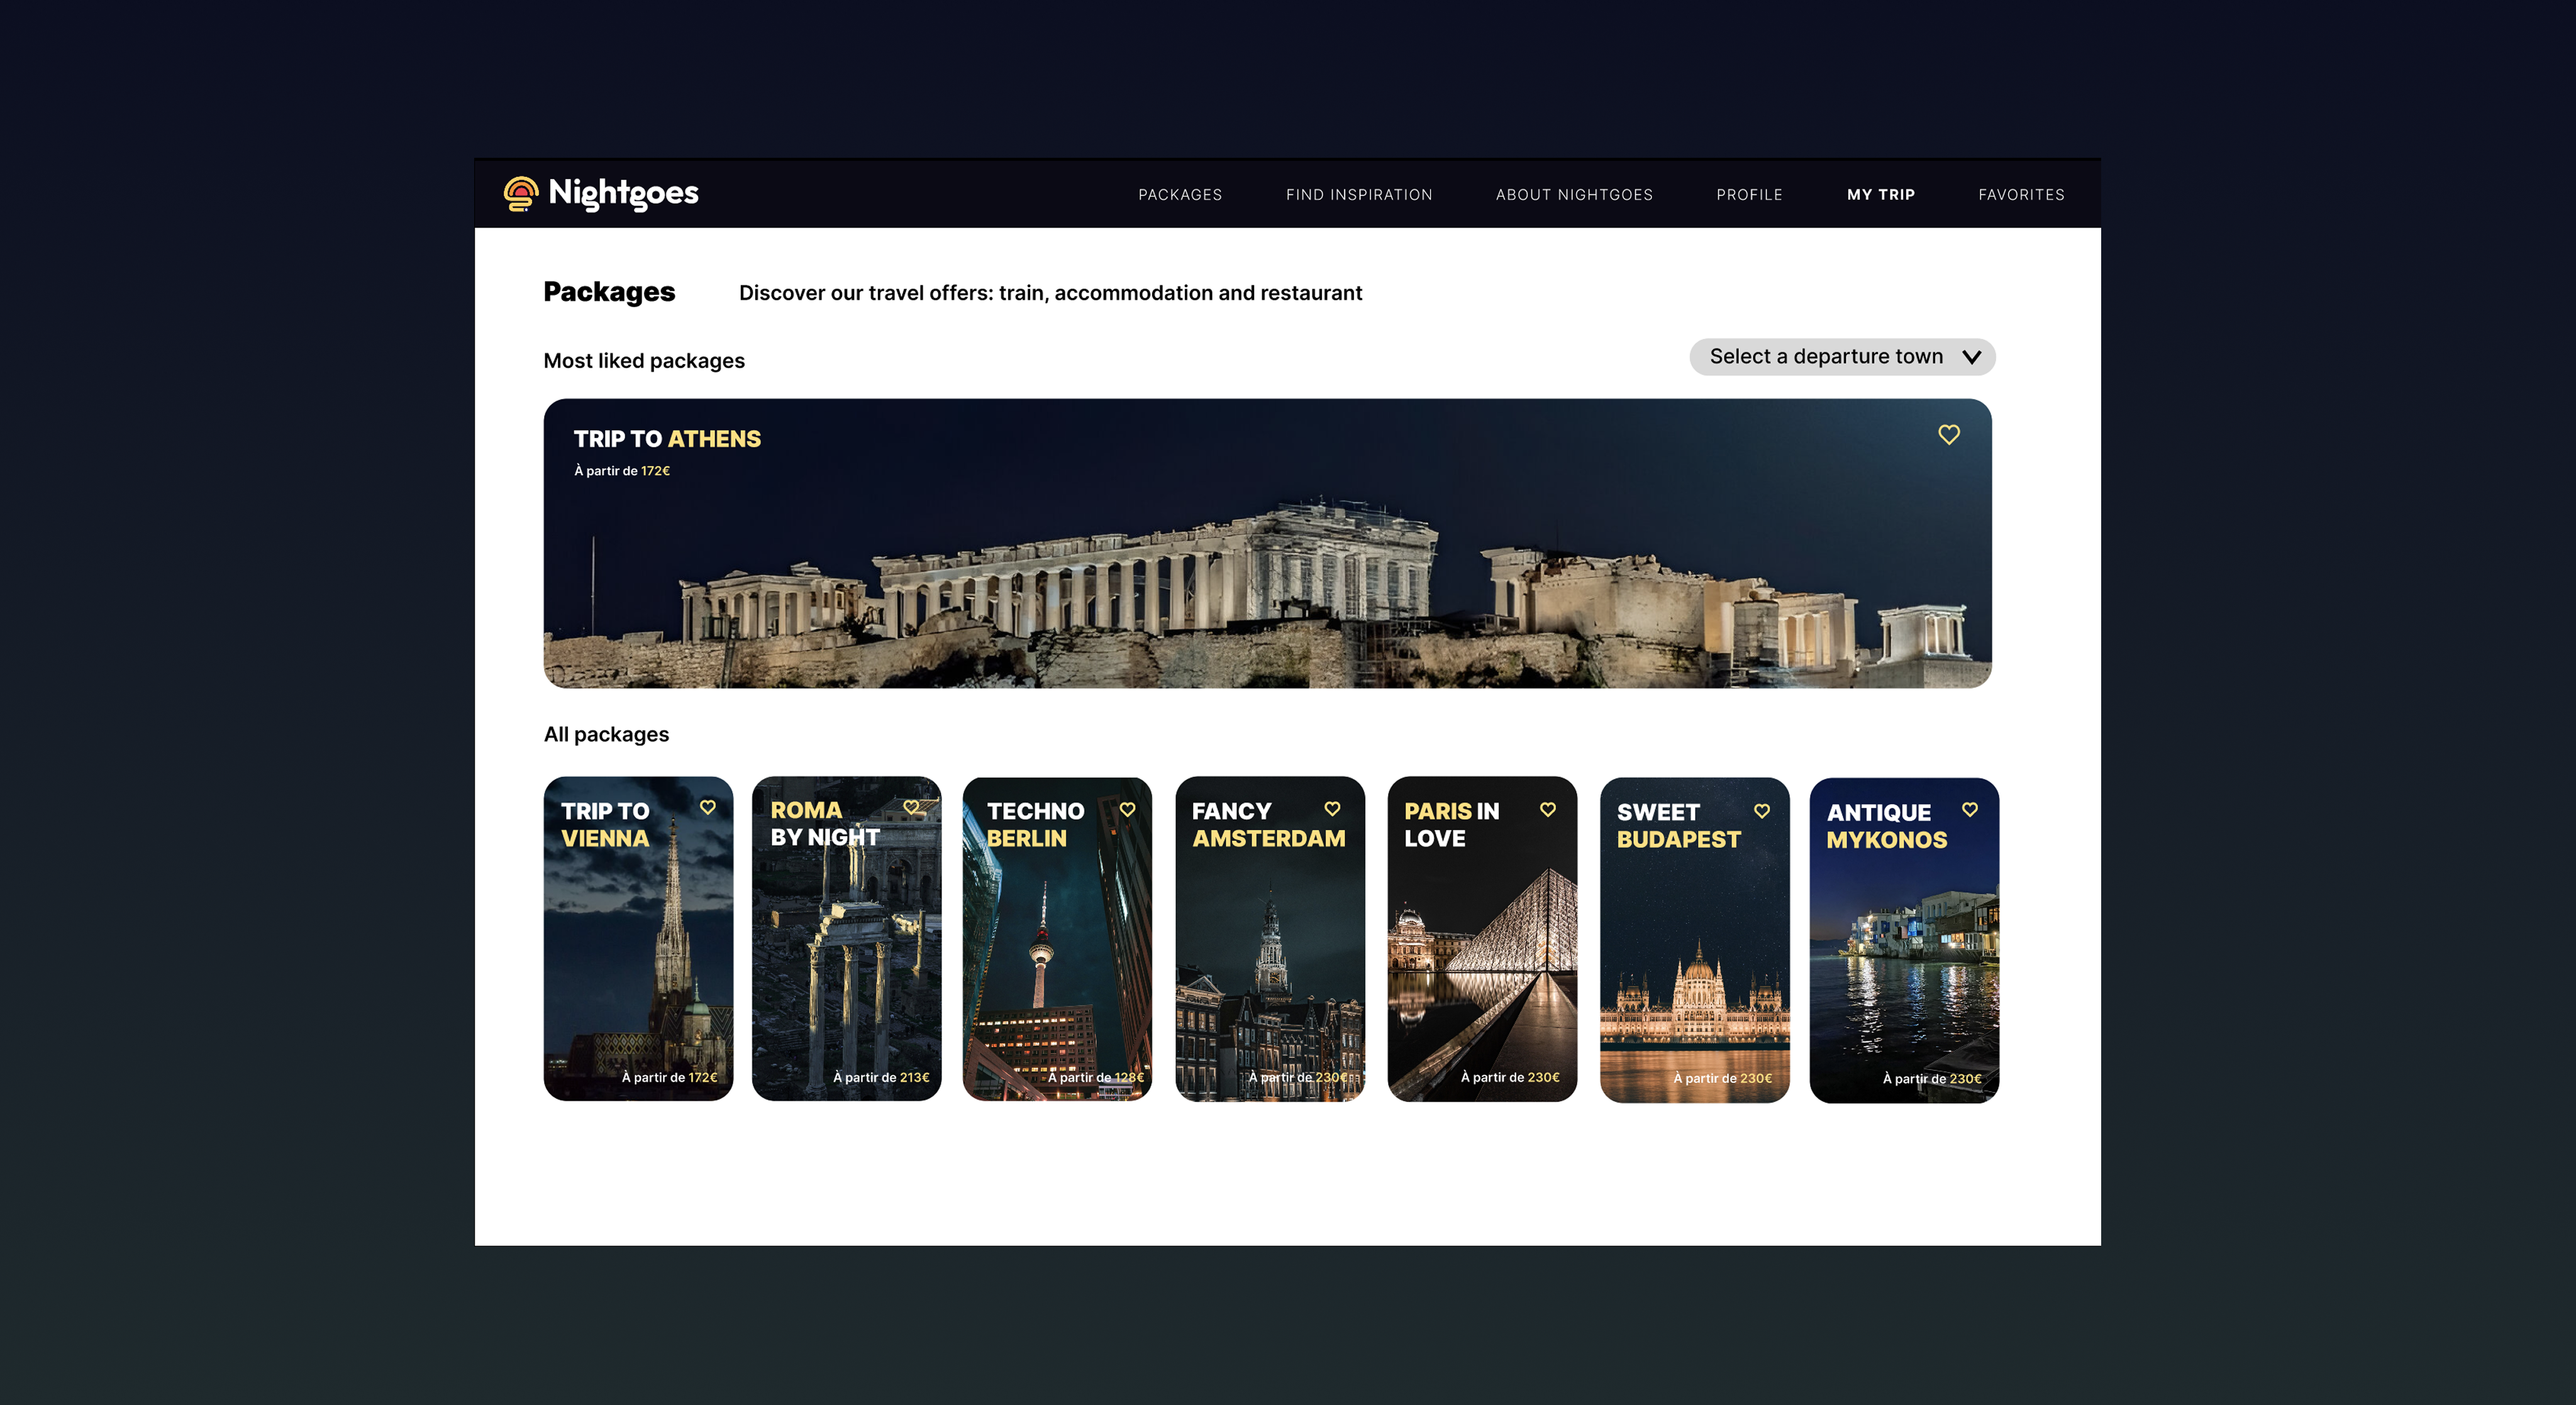Click the Nightgoes brand name text
This screenshot has height=1405, width=2576.
click(623, 193)
